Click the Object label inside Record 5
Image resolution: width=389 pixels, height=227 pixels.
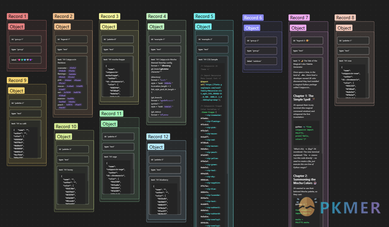[x=203, y=27]
